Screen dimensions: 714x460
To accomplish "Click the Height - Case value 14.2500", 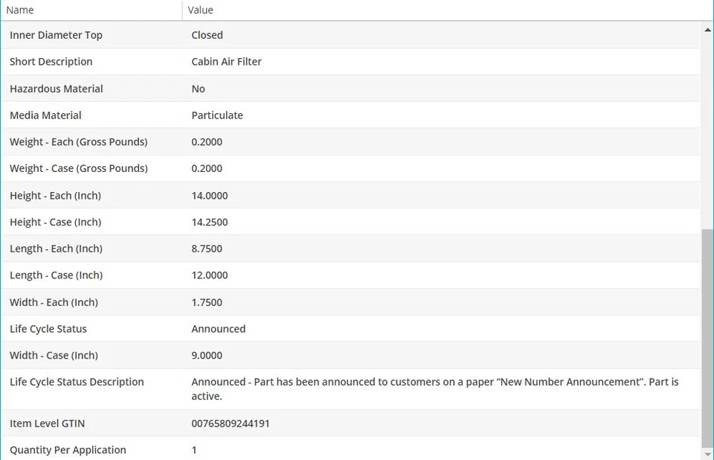I will (210, 223).
